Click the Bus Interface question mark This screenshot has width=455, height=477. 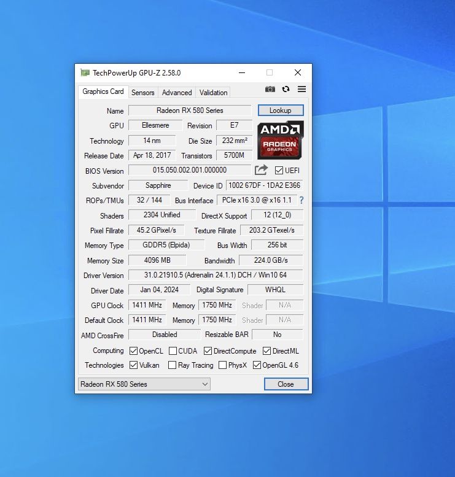tap(301, 200)
